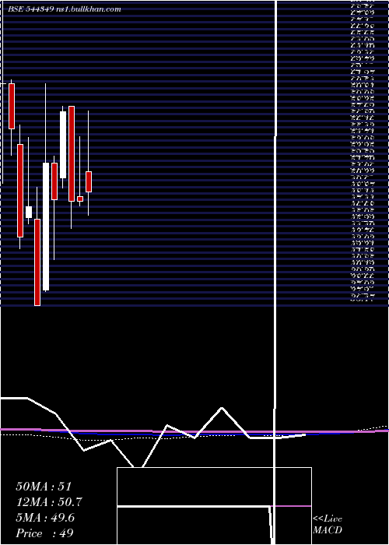Click the smallest red candlestick body

(80, 199)
